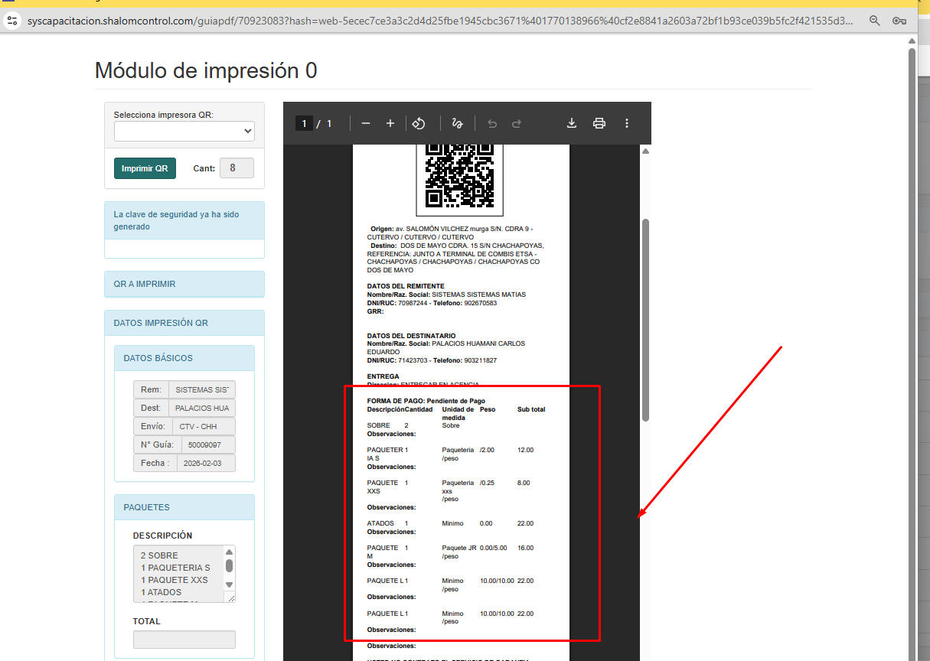Open the Selecciona impresora QR dropdown
This screenshot has height=661, width=930.
coord(184,132)
